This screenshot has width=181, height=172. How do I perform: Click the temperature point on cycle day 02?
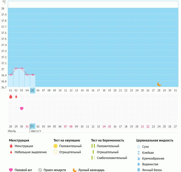click(x=16, y=69)
